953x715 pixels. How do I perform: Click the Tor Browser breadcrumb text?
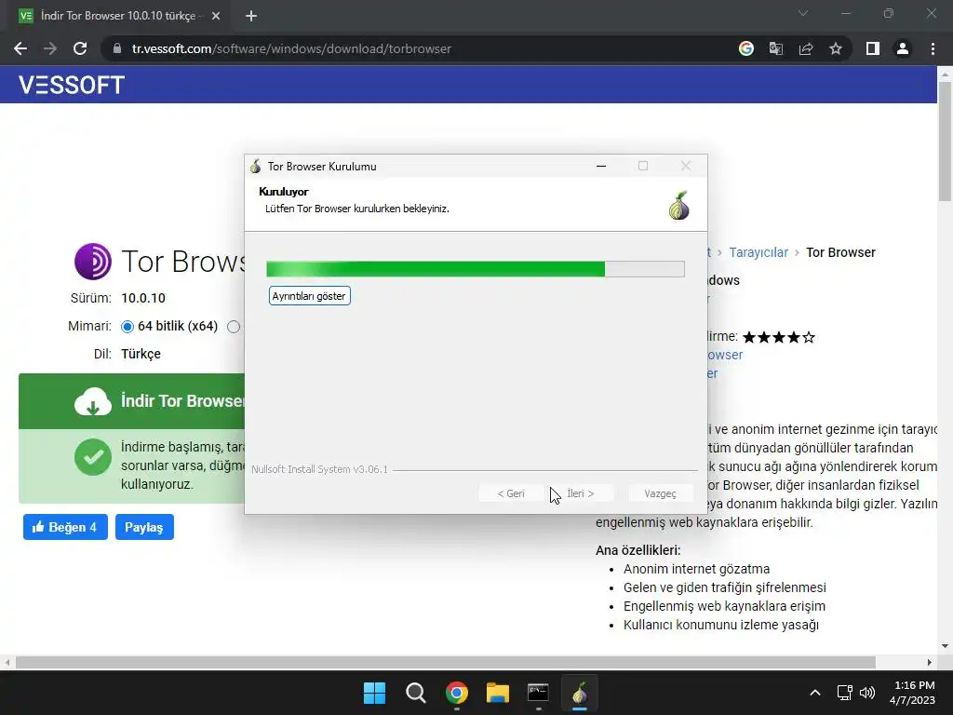click(840, 252)
